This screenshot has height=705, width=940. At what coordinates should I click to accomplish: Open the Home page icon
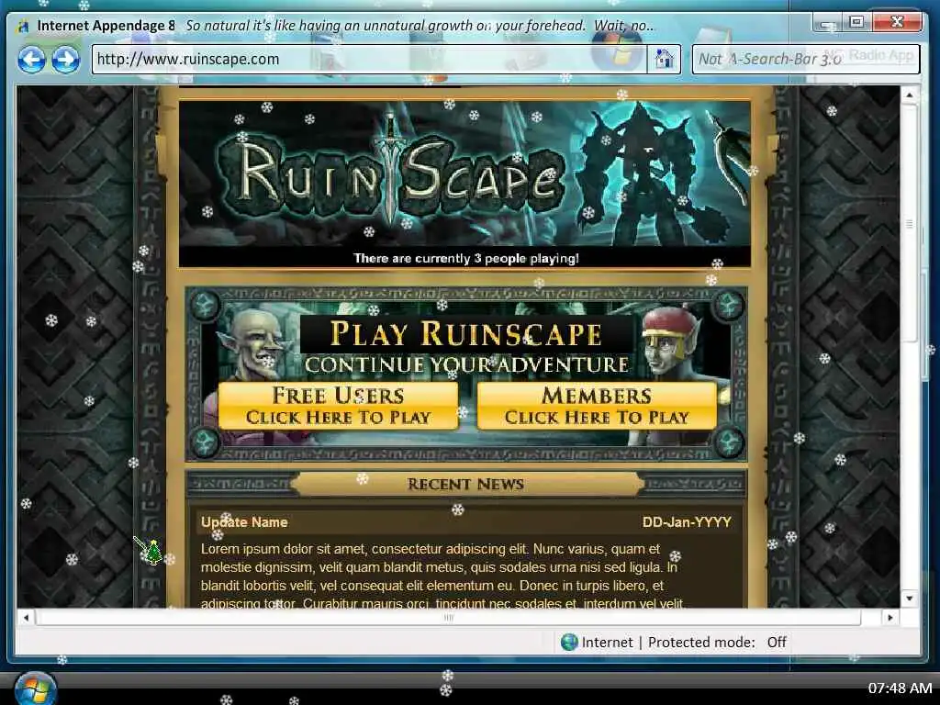click(664, 59)
